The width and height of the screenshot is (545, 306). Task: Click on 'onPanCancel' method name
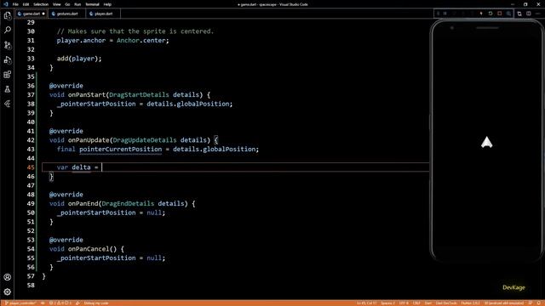click(89, 249)
